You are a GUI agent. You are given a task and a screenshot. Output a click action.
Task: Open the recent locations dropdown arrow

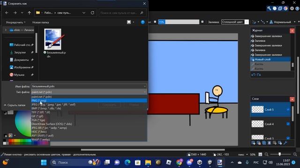click(x=22, y=13)
